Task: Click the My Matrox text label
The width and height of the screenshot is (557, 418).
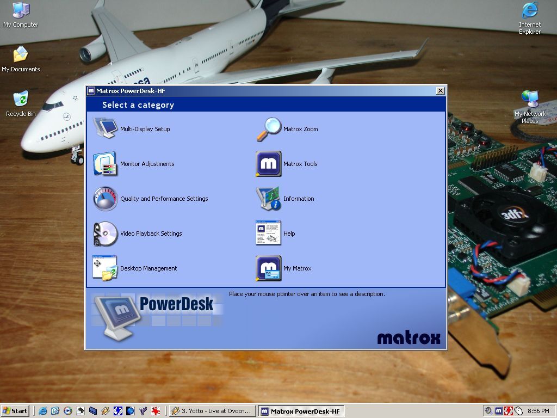Action: 298,268
